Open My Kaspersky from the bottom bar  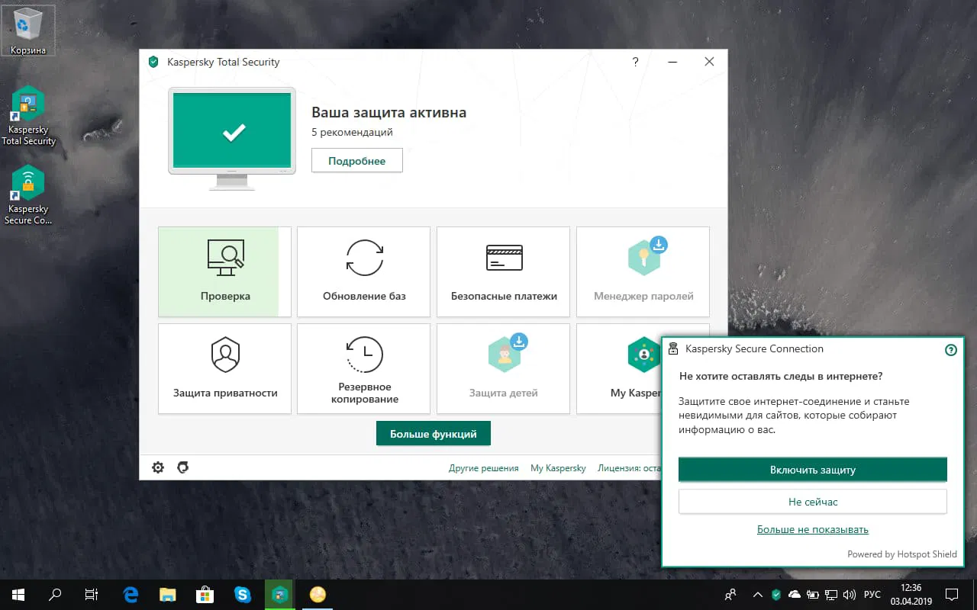[558, 467]
